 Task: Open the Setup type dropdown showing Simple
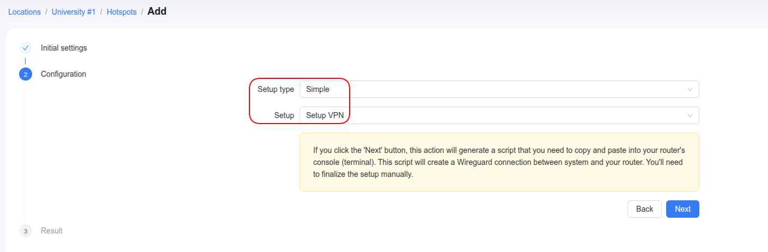click(x=499, y=89)
